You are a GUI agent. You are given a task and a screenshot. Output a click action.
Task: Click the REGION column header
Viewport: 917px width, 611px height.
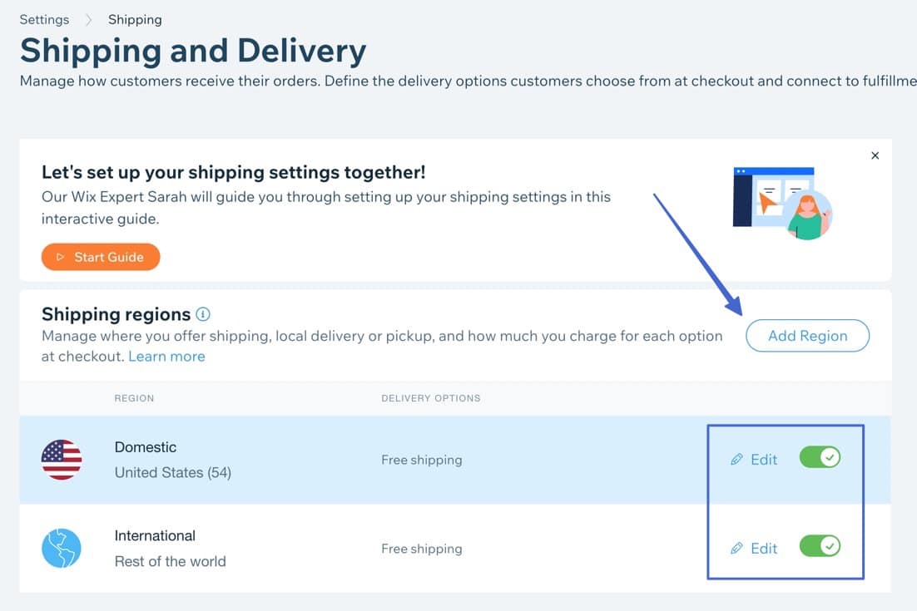click(134, 398)
